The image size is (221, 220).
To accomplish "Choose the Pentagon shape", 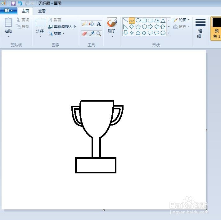I will [x=138, y=27].
